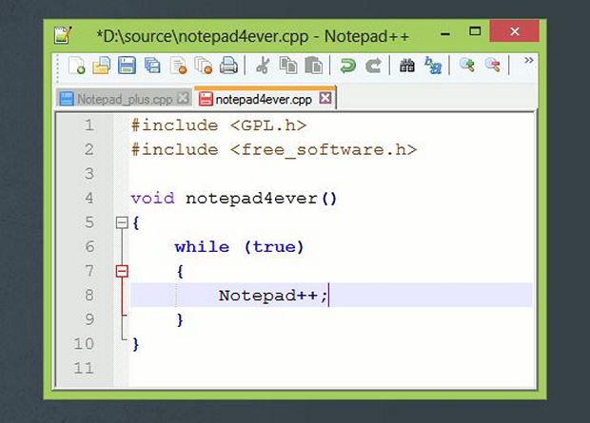
Task: Maximize the Notepad++ window
Action: point(475,31)
